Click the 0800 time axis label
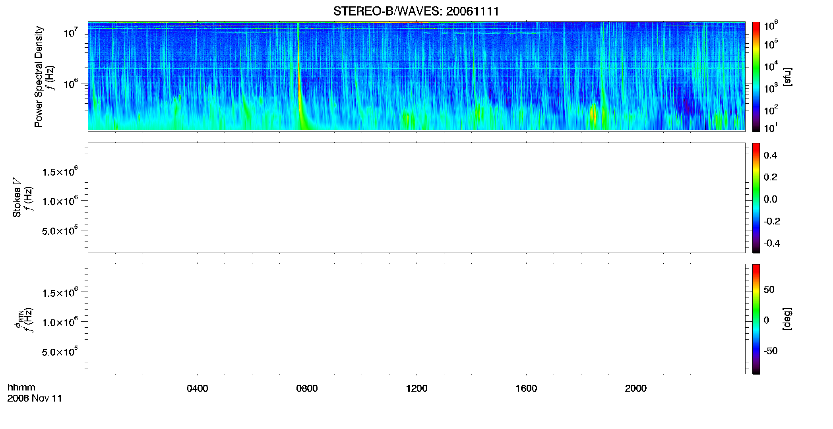 [x=307, y=388]
